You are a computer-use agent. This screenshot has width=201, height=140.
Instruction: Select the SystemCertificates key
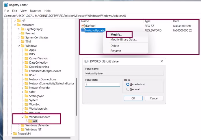pyautogui.click(x=37, y=38)
